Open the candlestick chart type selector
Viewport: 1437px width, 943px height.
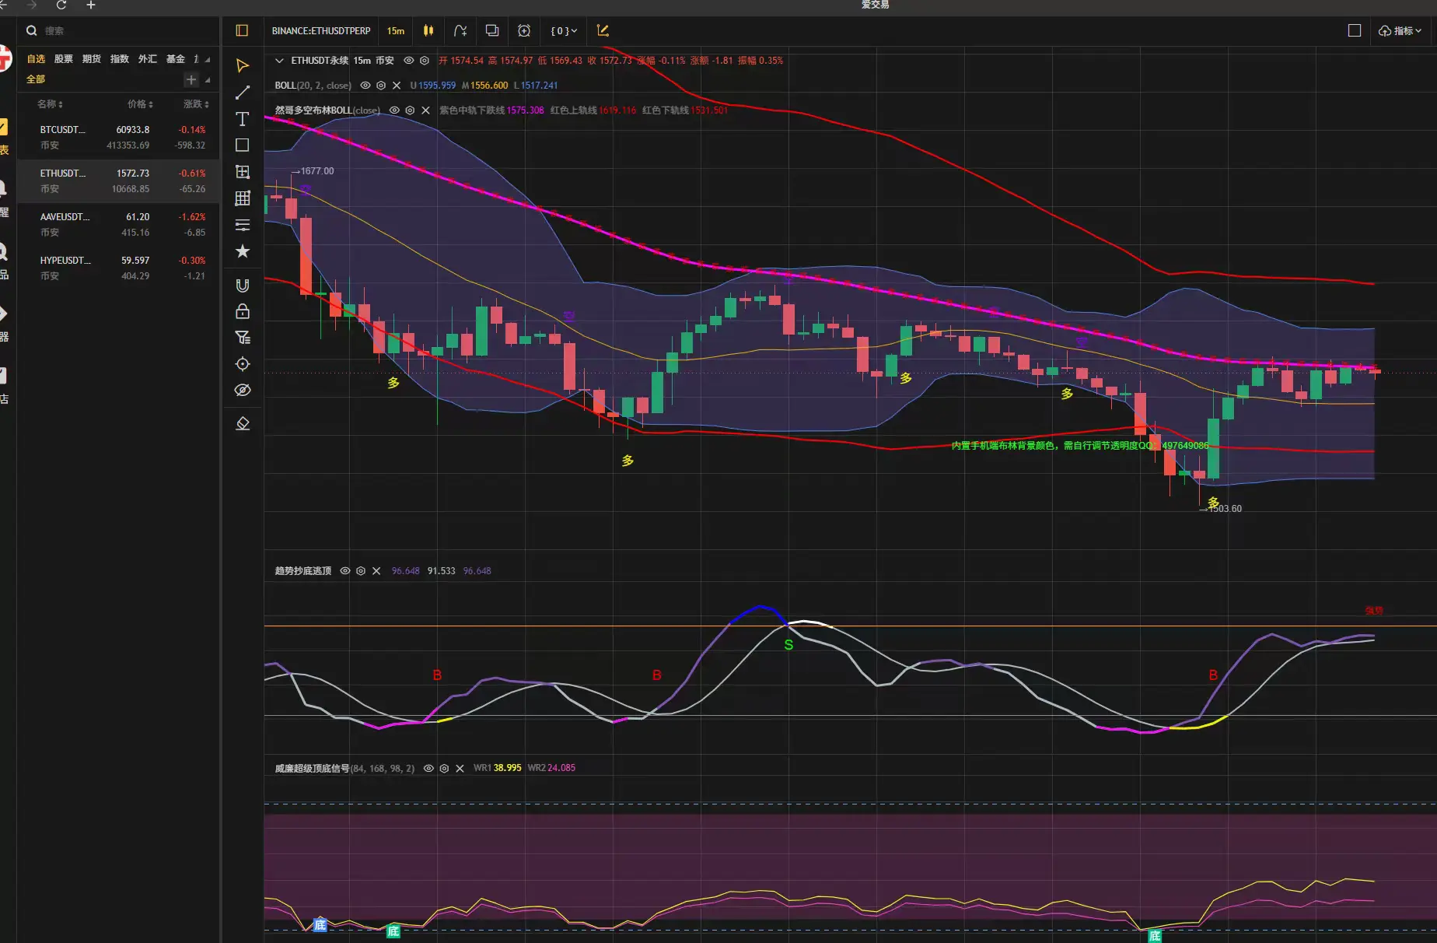(428, 30)
